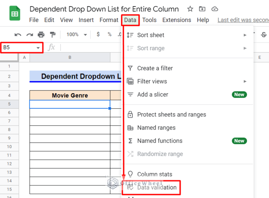The width and height of the screenshot is (269, 198).
Task: Open the 100% zoom dropdown
Action: pos(77,34)
